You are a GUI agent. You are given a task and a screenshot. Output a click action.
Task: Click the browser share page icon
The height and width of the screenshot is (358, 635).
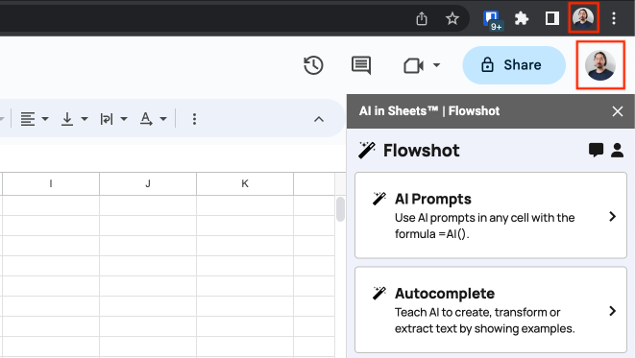422,18
